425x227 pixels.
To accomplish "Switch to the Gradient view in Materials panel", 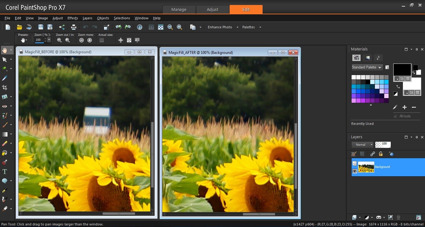I will point(367,58).
